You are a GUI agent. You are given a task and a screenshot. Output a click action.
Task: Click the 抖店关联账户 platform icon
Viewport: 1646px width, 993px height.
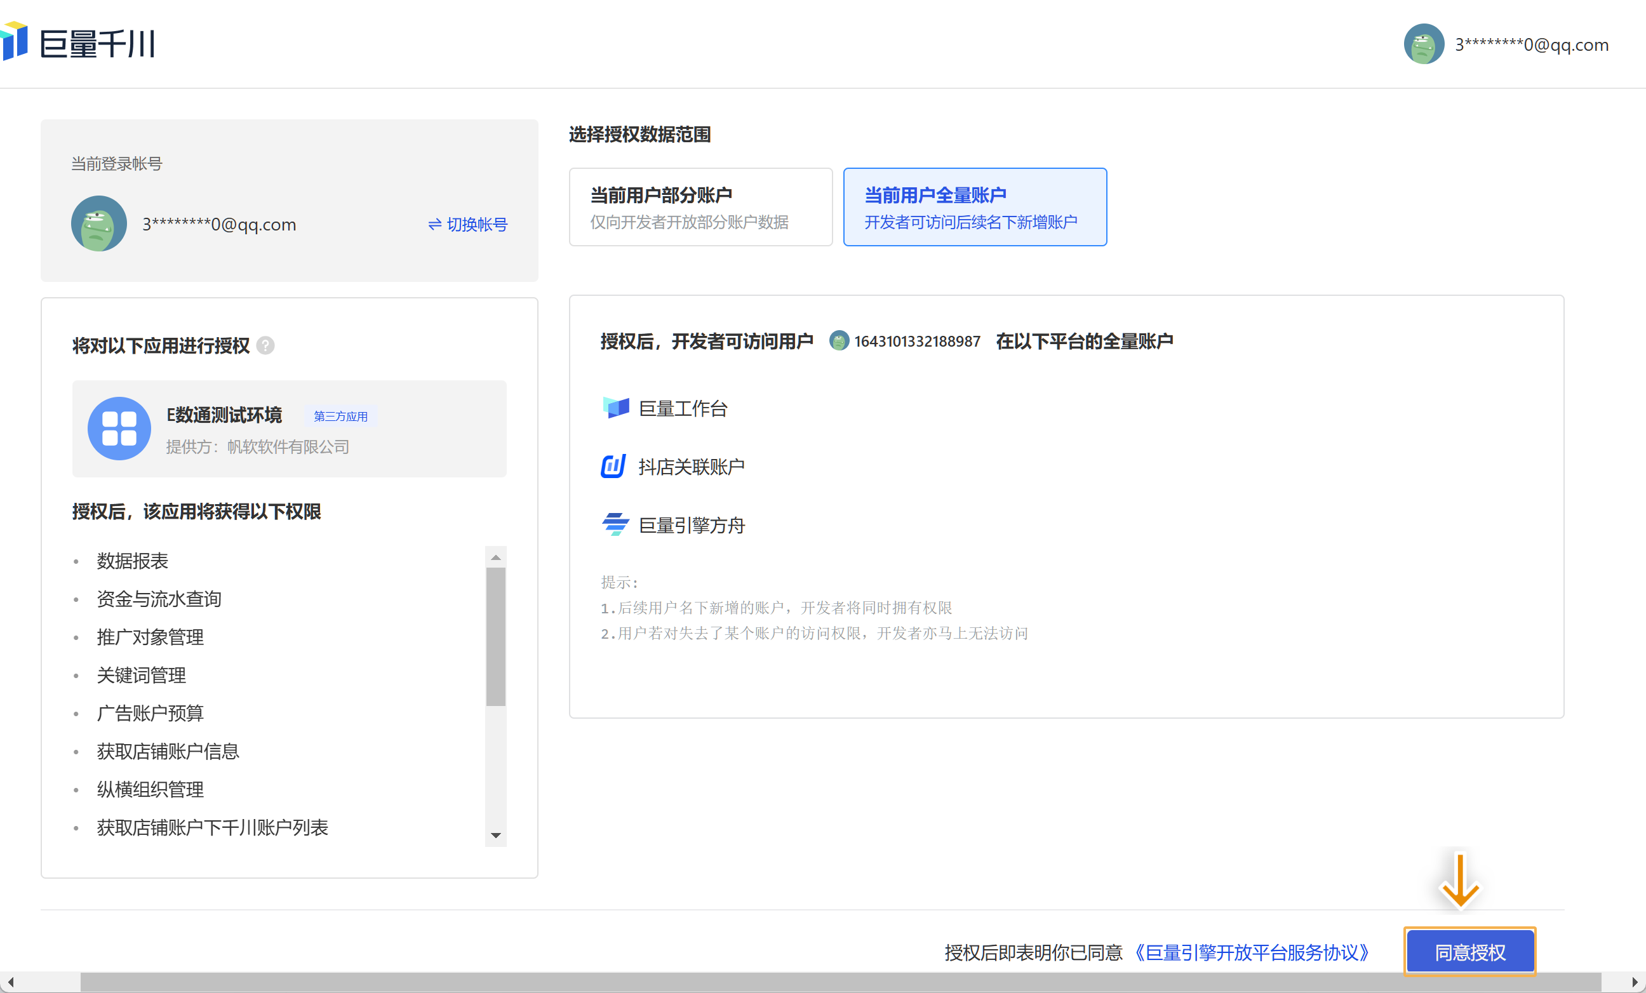tap(613, 466)
